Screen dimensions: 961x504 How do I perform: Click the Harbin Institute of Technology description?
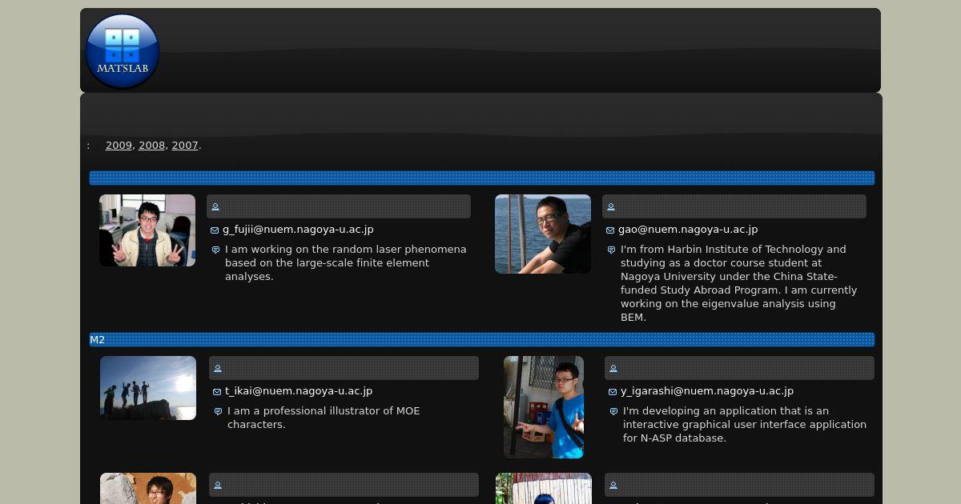click(738, 283)
